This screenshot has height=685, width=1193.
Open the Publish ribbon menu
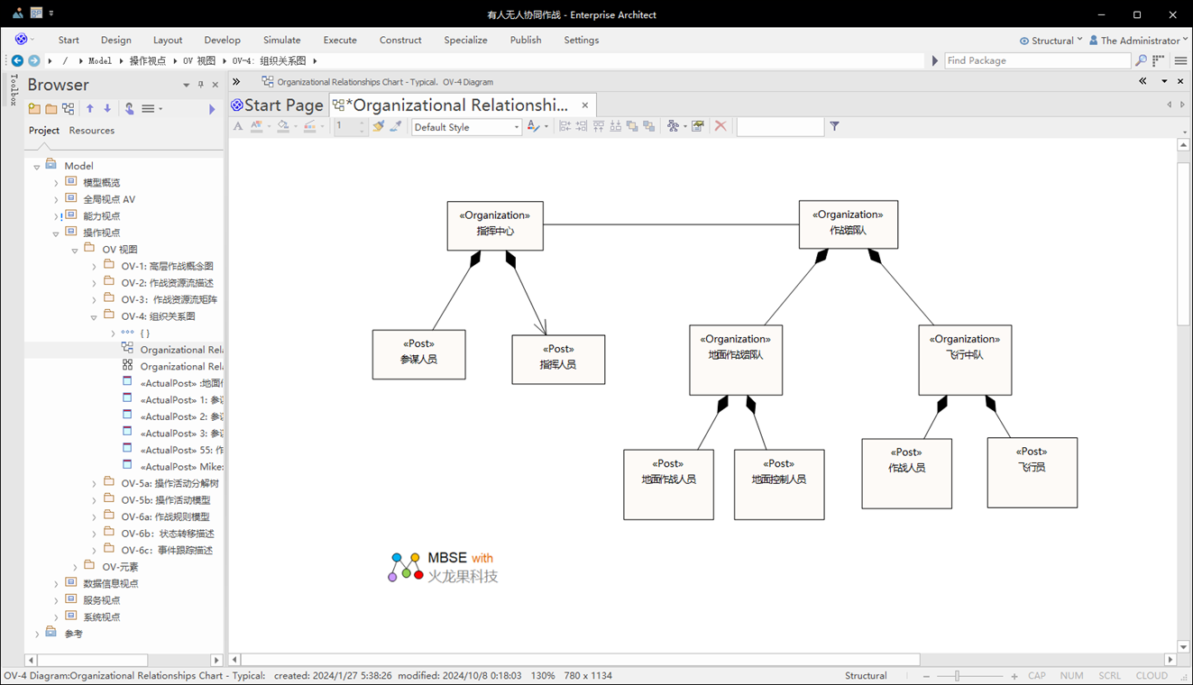526,40
